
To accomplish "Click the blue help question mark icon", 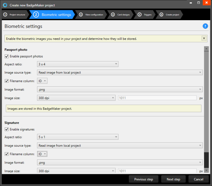I will pos(205,26).
